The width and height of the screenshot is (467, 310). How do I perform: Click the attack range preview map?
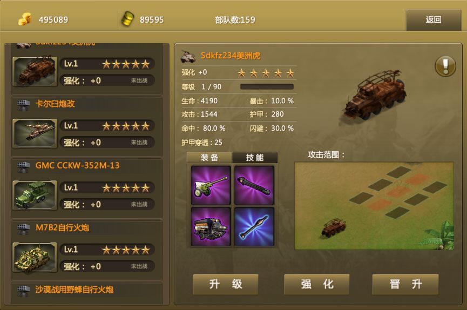(x=374, y=206)
